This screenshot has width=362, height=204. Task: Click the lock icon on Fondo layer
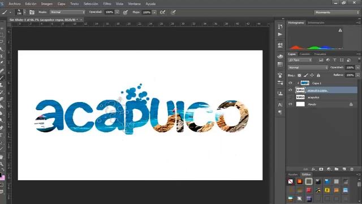tap(351, 104)
